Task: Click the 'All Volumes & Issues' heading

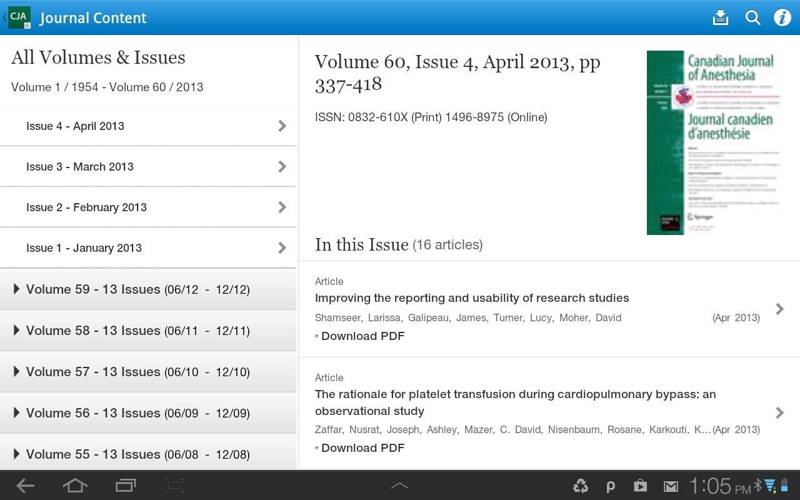Action: (x=98, y=57)
